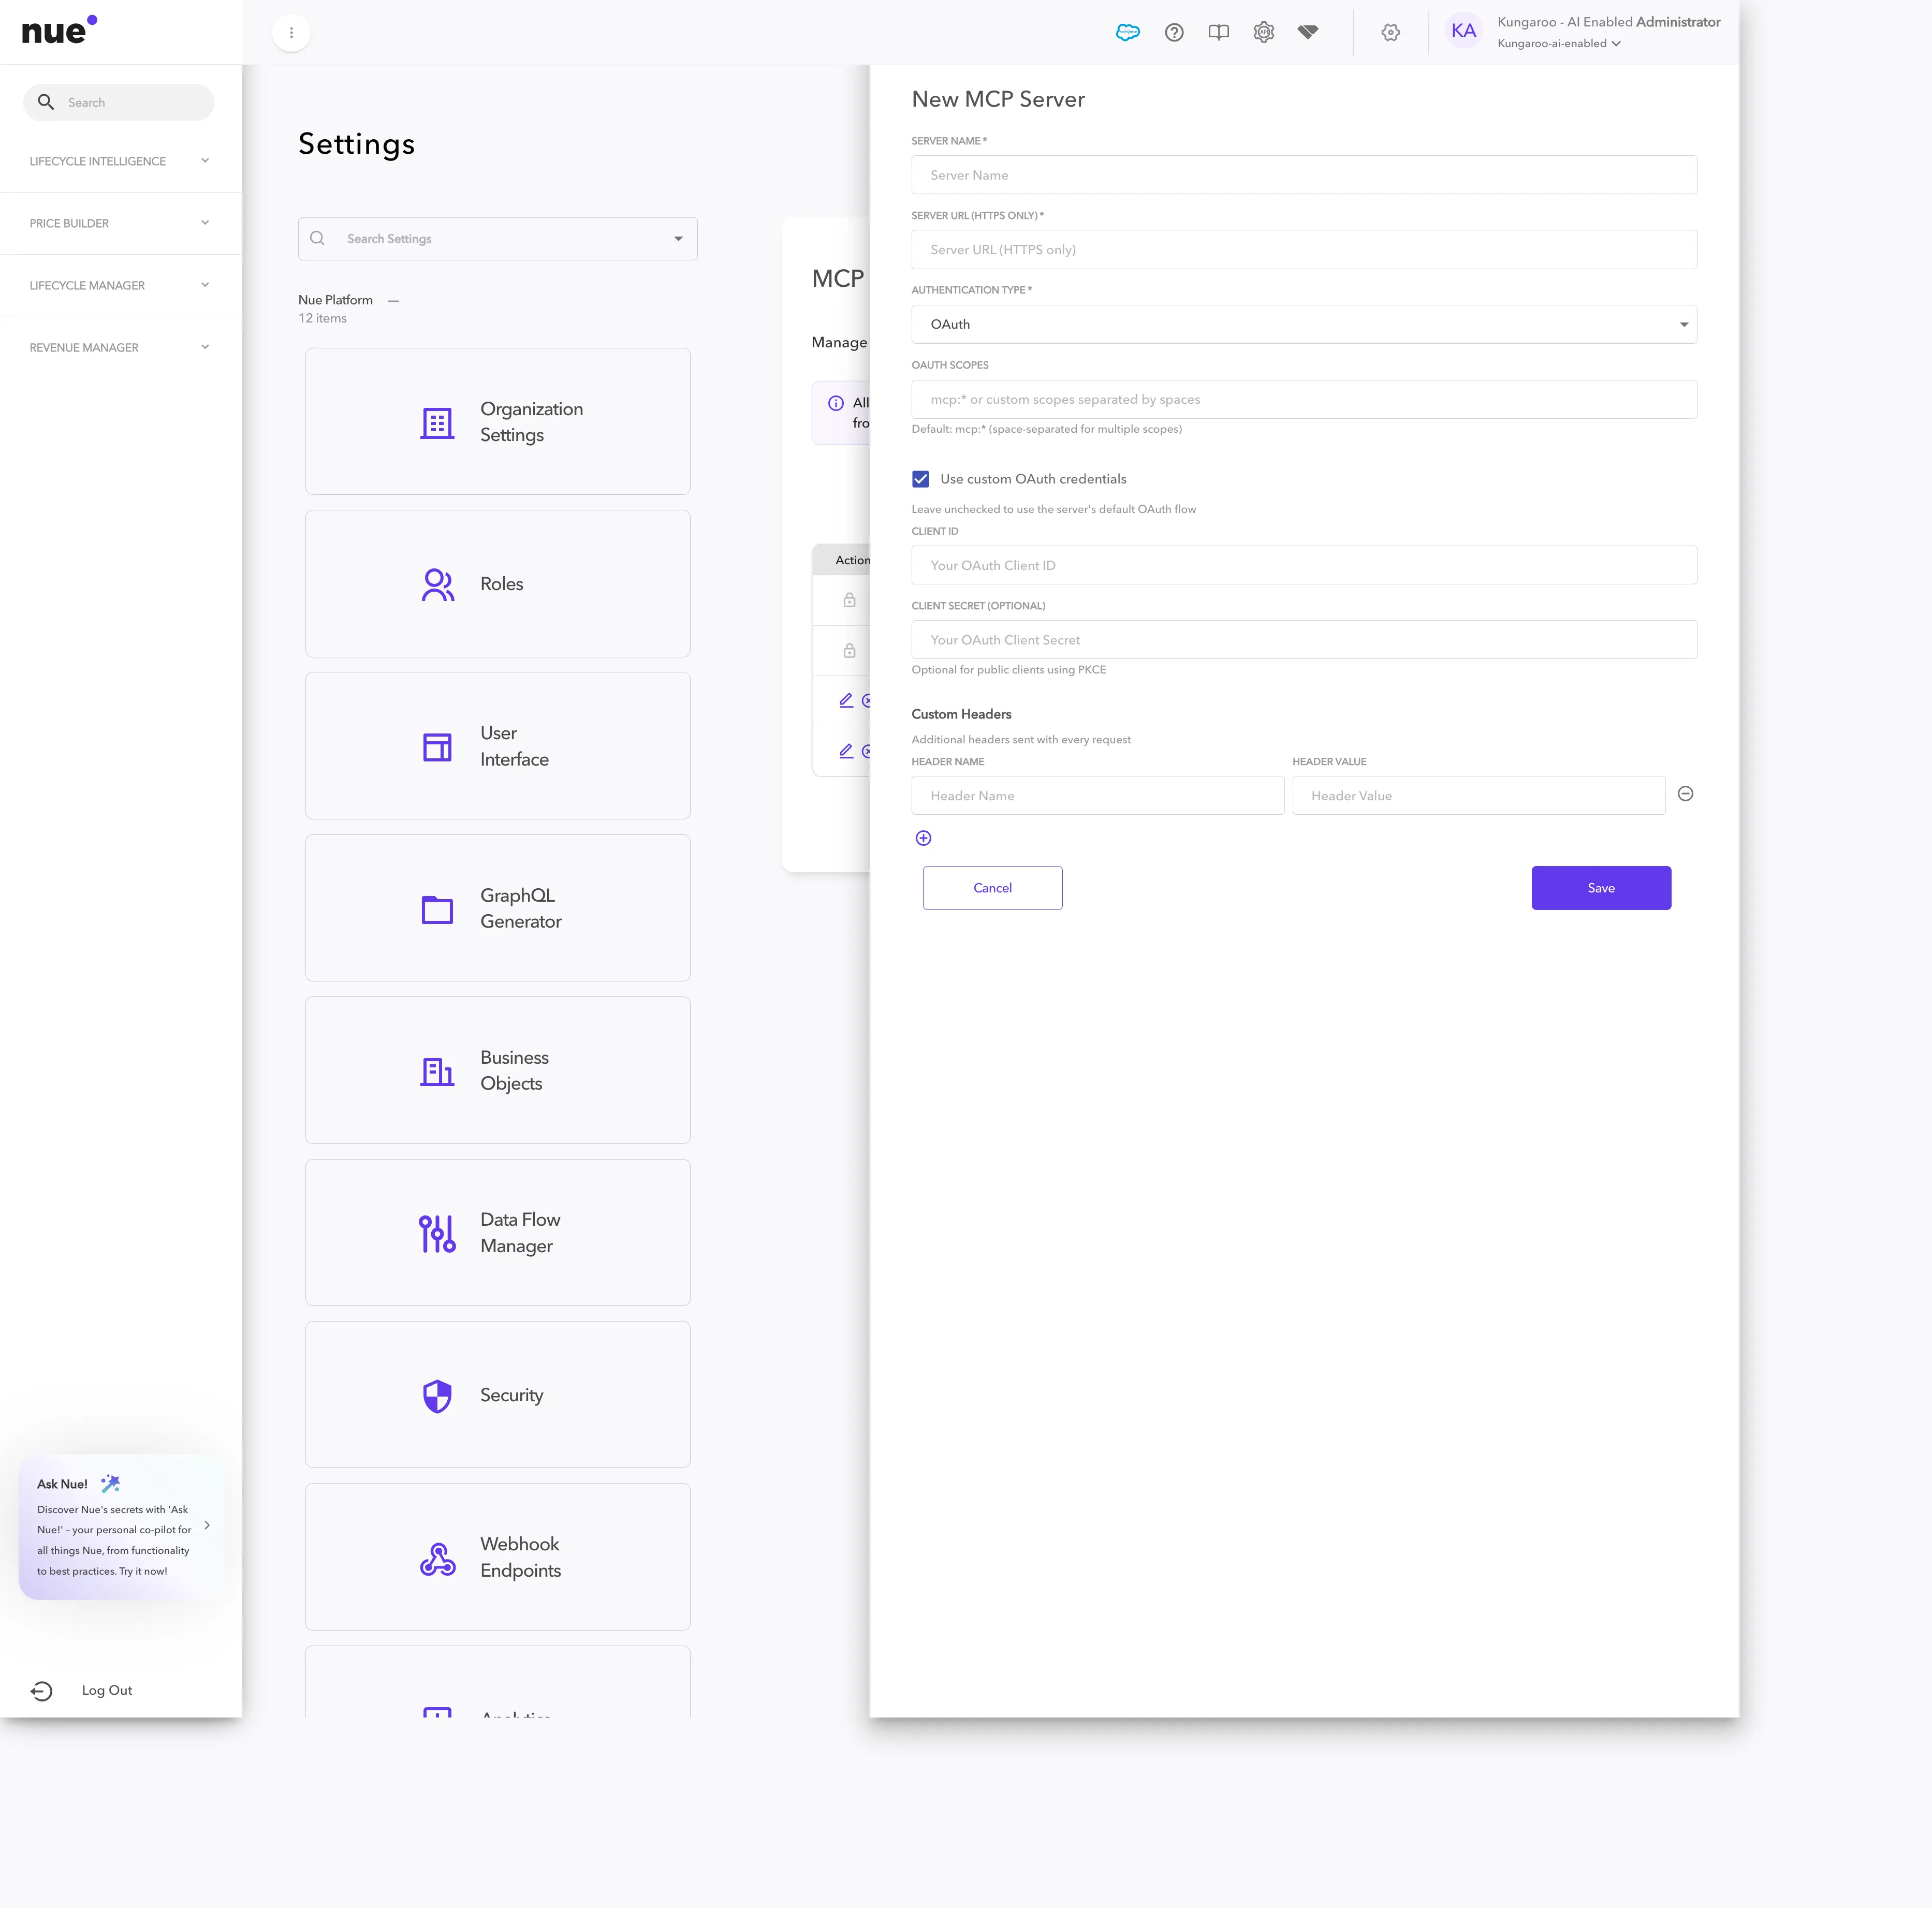Image resolution: width=1932 pixels, height=1908 pixels.
Task: Open the documentation book icon
Action: pyautogui.click(x=1218, y=32)
